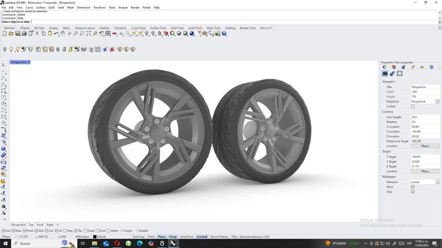
Task: Enable the Perp osnap checkbox
Action: point(65,231)
